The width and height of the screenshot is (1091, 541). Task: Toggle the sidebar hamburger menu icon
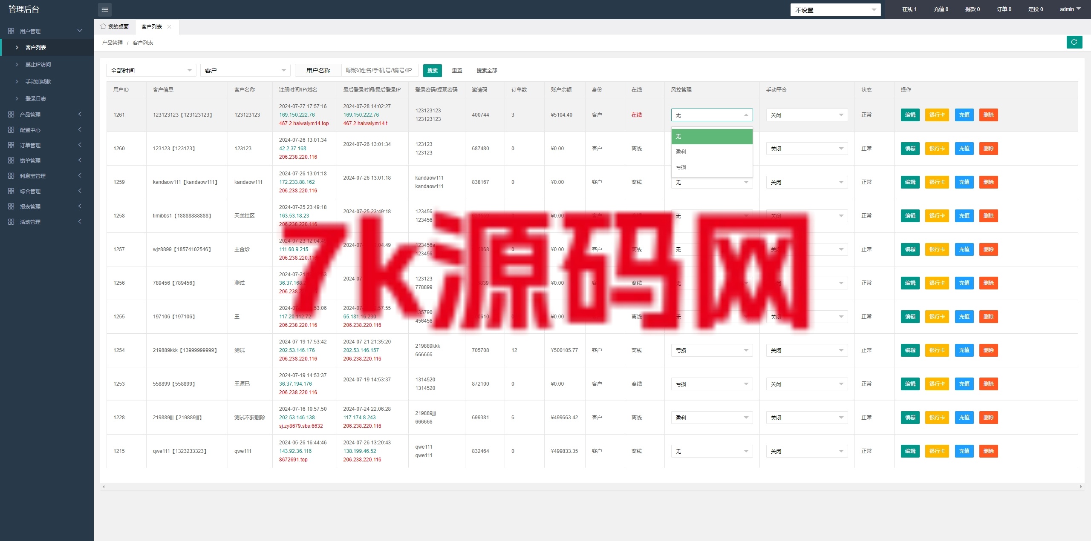pos(105,9)
